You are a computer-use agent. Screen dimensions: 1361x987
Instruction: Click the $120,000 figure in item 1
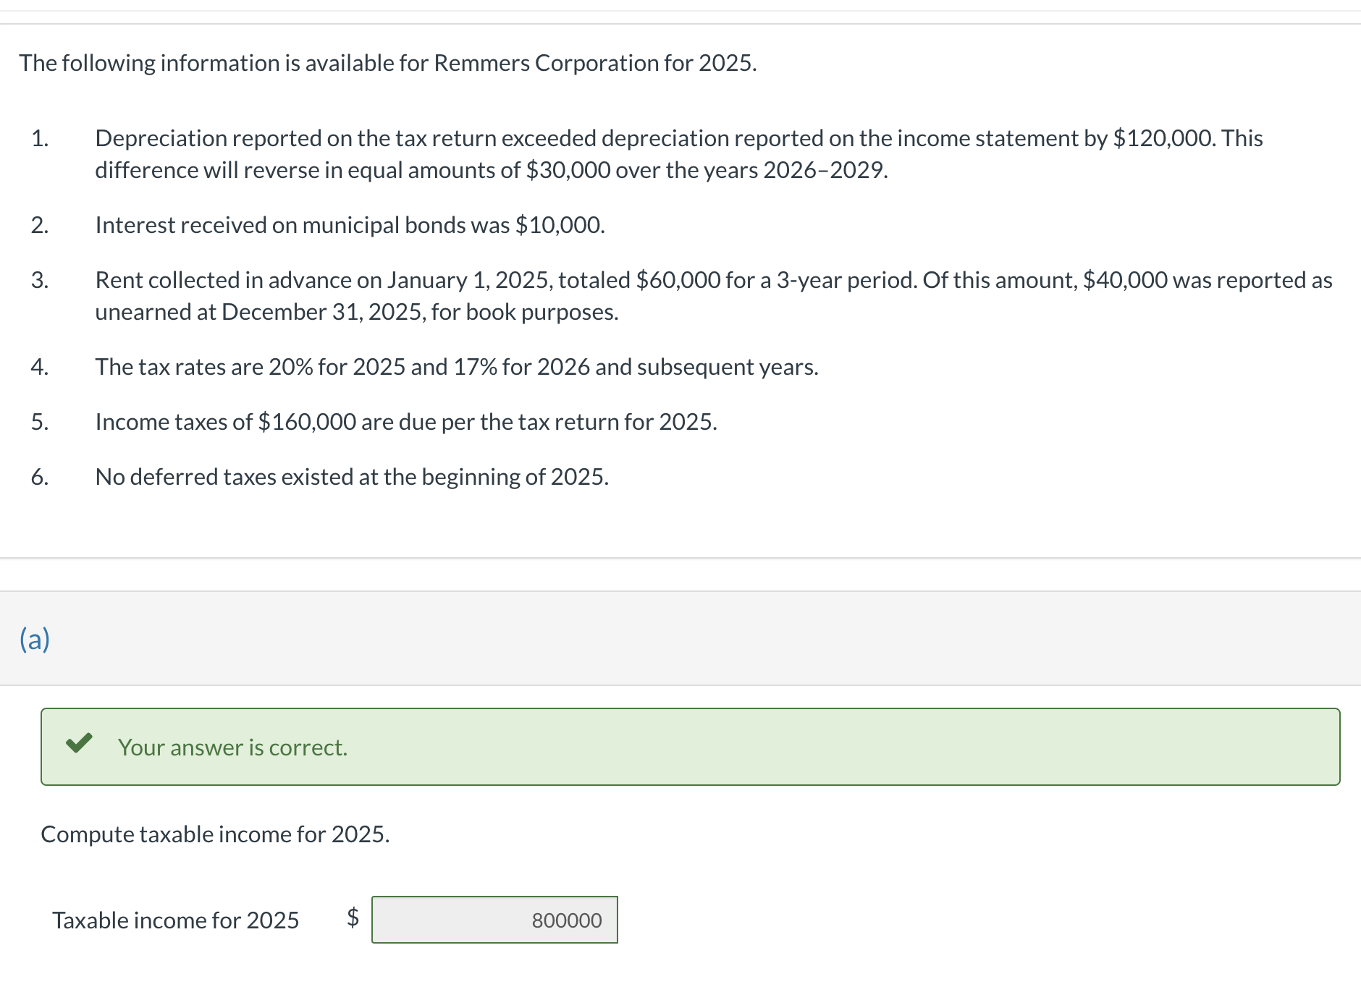tap(1164, 138)
